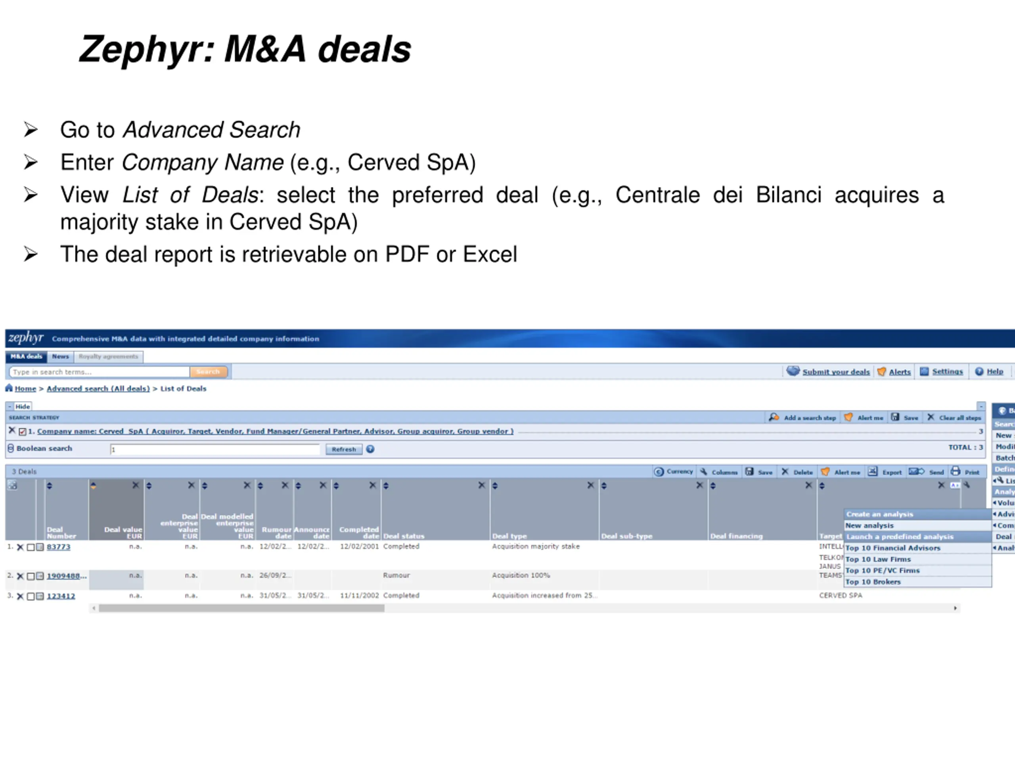Select Top 10 PE/VC Firms
This screenshot has height=761, width=1015.
[x=918, y=571]
